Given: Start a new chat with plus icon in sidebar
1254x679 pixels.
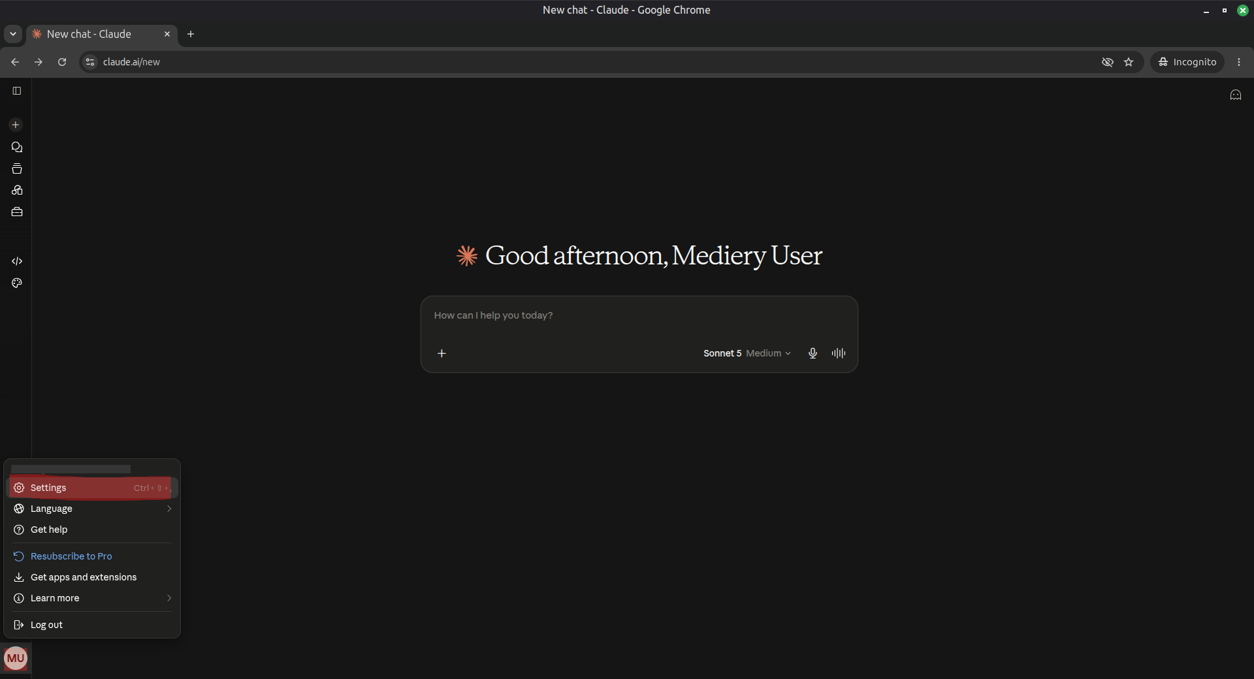Looking at the screenshot, I should coord(16,125).
